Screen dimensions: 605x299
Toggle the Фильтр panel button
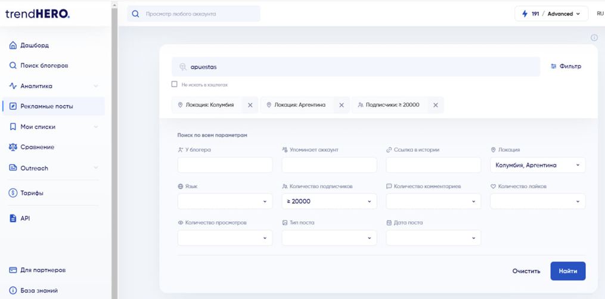(566, 67)
